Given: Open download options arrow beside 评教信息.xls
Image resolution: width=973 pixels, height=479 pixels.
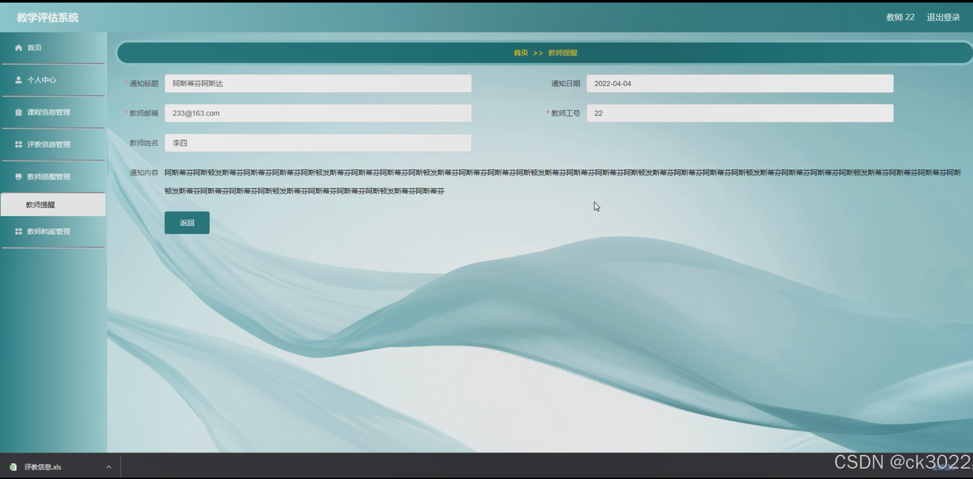Looking at the screenshot, I should click(109, 467).
